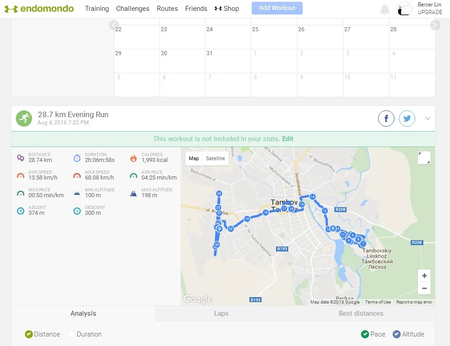Image resolution: width=450 pixels, height=346 pixels.
Task: Click kilometer marker 28 on route
Action: point(217,245)
